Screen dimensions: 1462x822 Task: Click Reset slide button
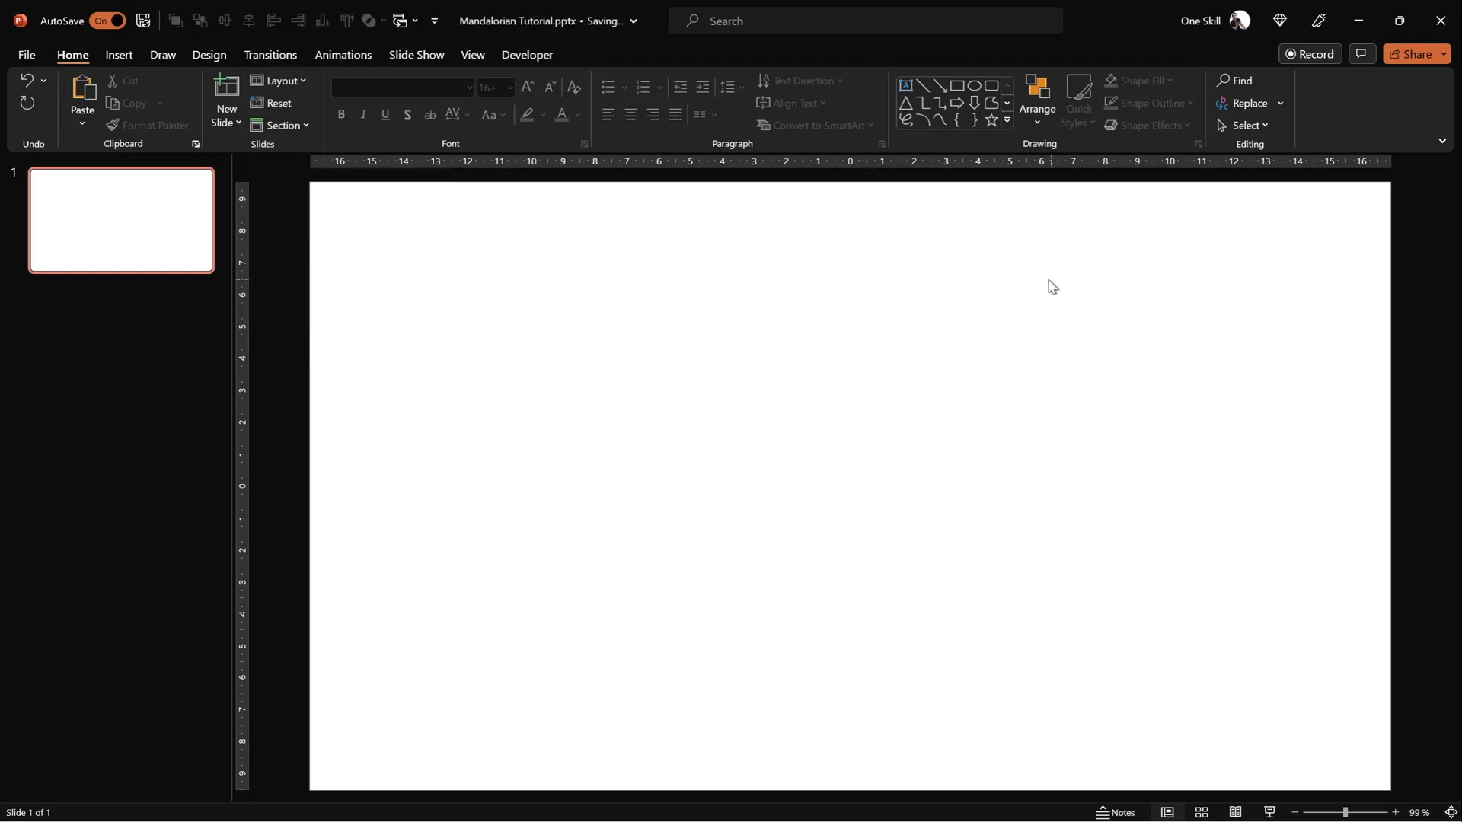pyautogui.click(x=271, y=103)
